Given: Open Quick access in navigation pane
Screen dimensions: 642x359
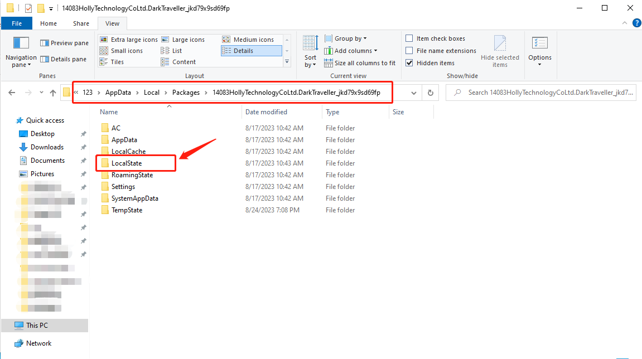Looking at the screenshot, I should (45, 120).
